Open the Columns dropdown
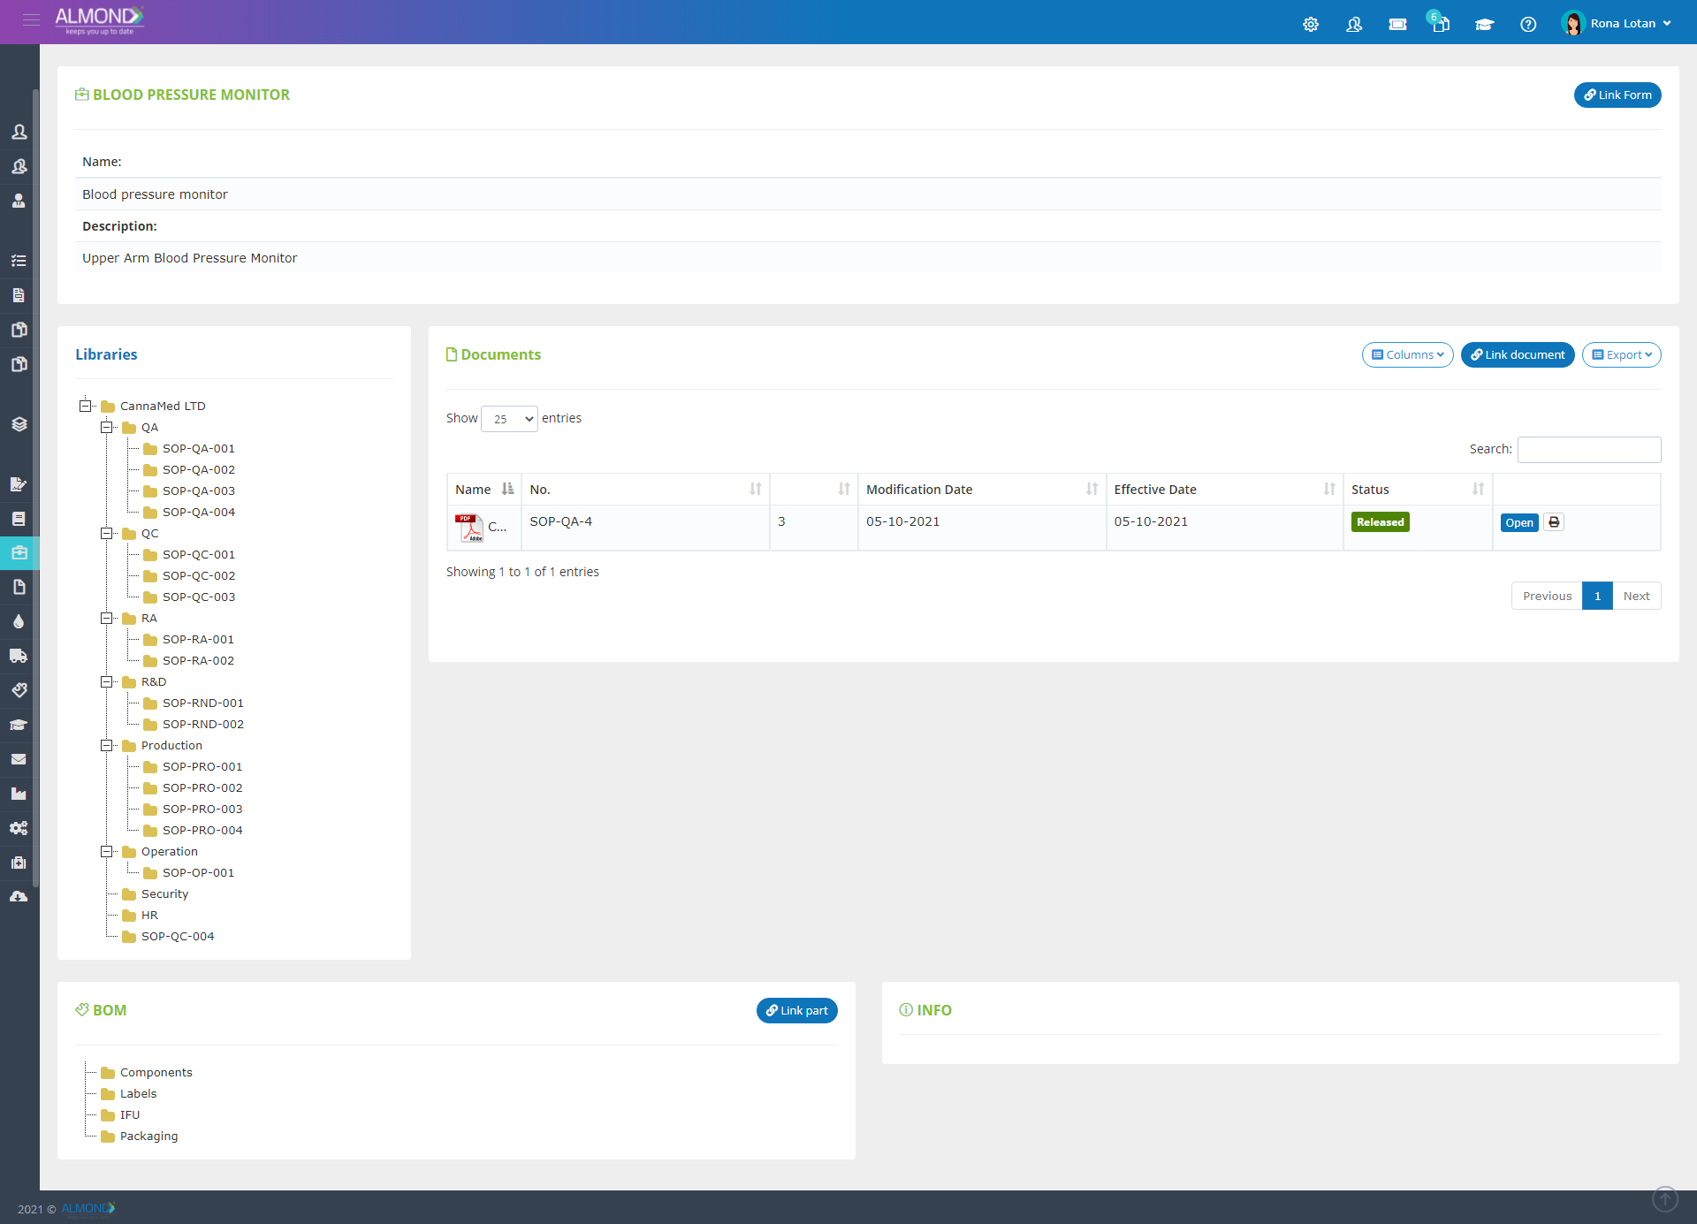The height and width of the screenshot is (1224, 1697). tap(1407, 354)
